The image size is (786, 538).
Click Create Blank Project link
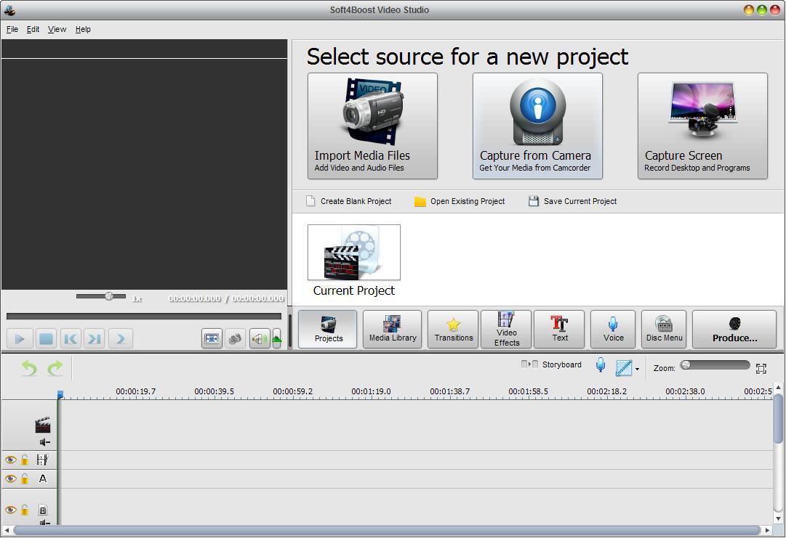(x=349, y=201)
